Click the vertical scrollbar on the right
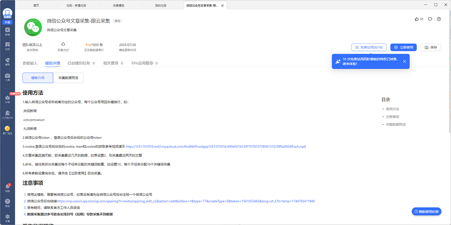 pos(449,71)
